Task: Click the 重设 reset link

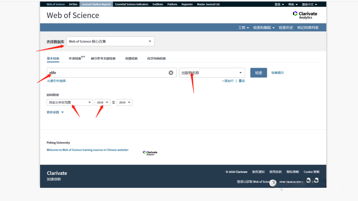Action: tap(242, 81)
